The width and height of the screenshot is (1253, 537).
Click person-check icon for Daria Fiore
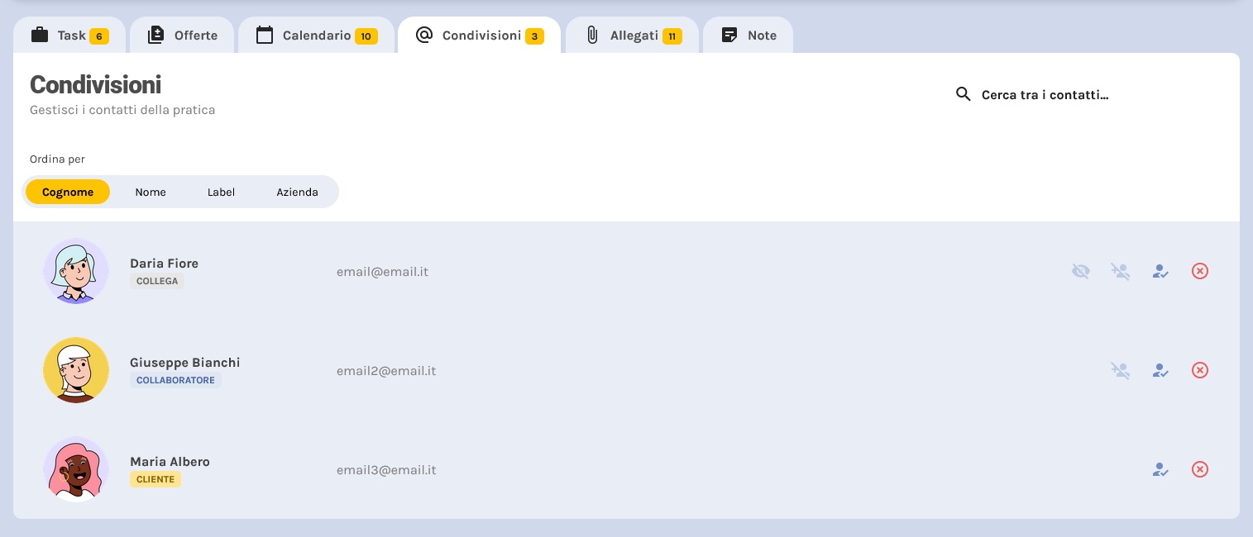(x=1160, y=271)
